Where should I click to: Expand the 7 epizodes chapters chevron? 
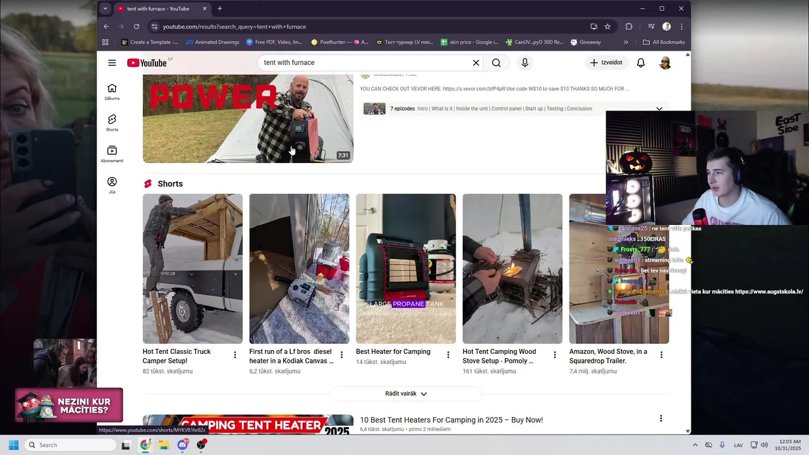click(659, 109)
